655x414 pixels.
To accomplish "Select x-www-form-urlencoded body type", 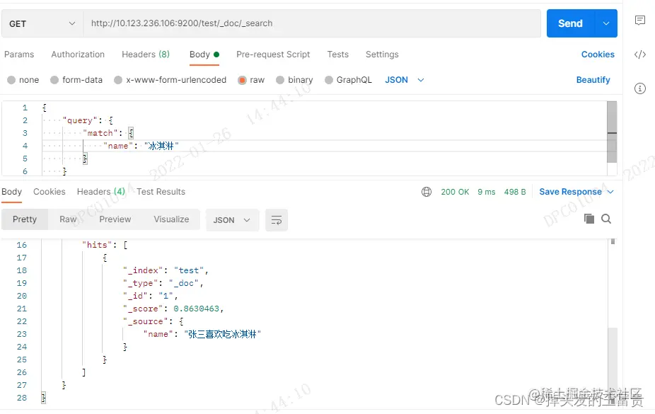I will [170, 80].
